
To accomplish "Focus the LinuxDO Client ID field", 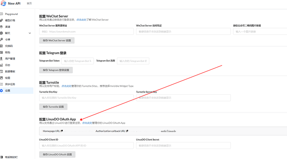I will [87, 145].
